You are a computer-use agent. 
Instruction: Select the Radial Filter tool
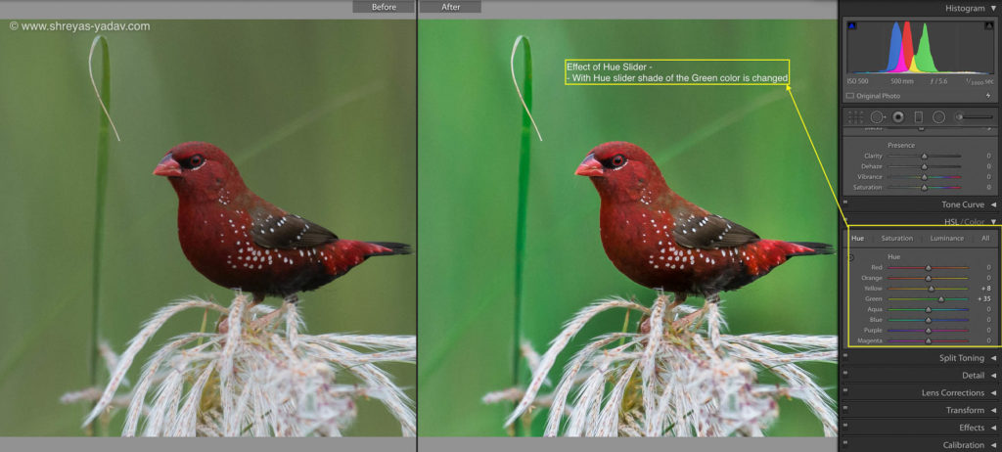pos(938,117)
